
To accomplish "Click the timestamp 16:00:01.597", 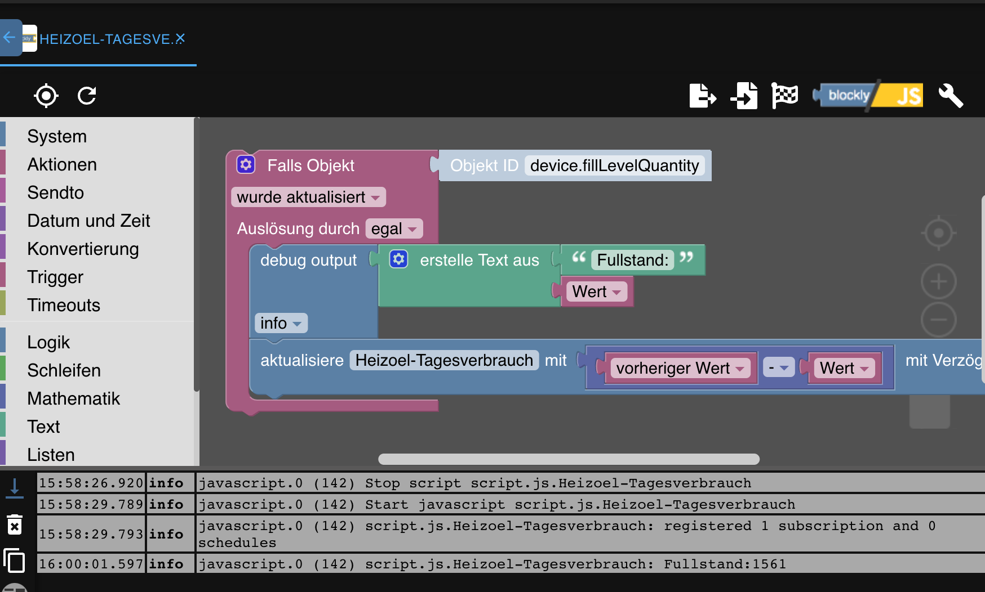I will point(91,564).
